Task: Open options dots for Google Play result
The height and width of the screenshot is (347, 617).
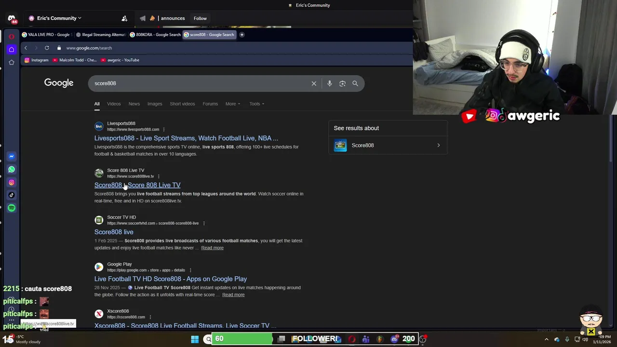Action: point(190,270)
